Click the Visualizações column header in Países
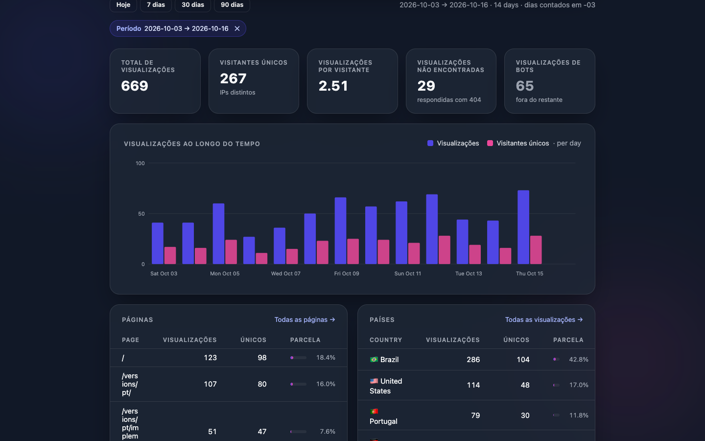Screen dimensions: 705x441 [453, 340]
